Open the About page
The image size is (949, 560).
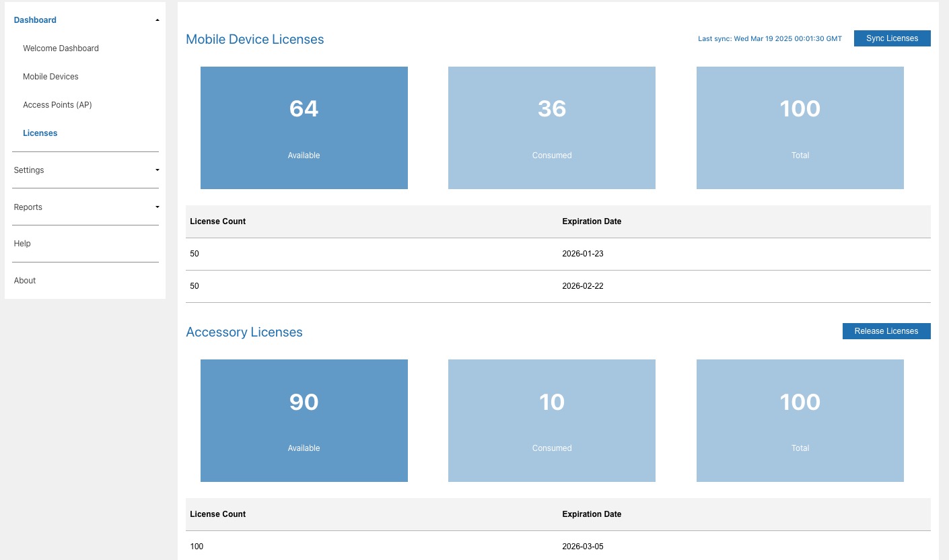coord(25,281)
